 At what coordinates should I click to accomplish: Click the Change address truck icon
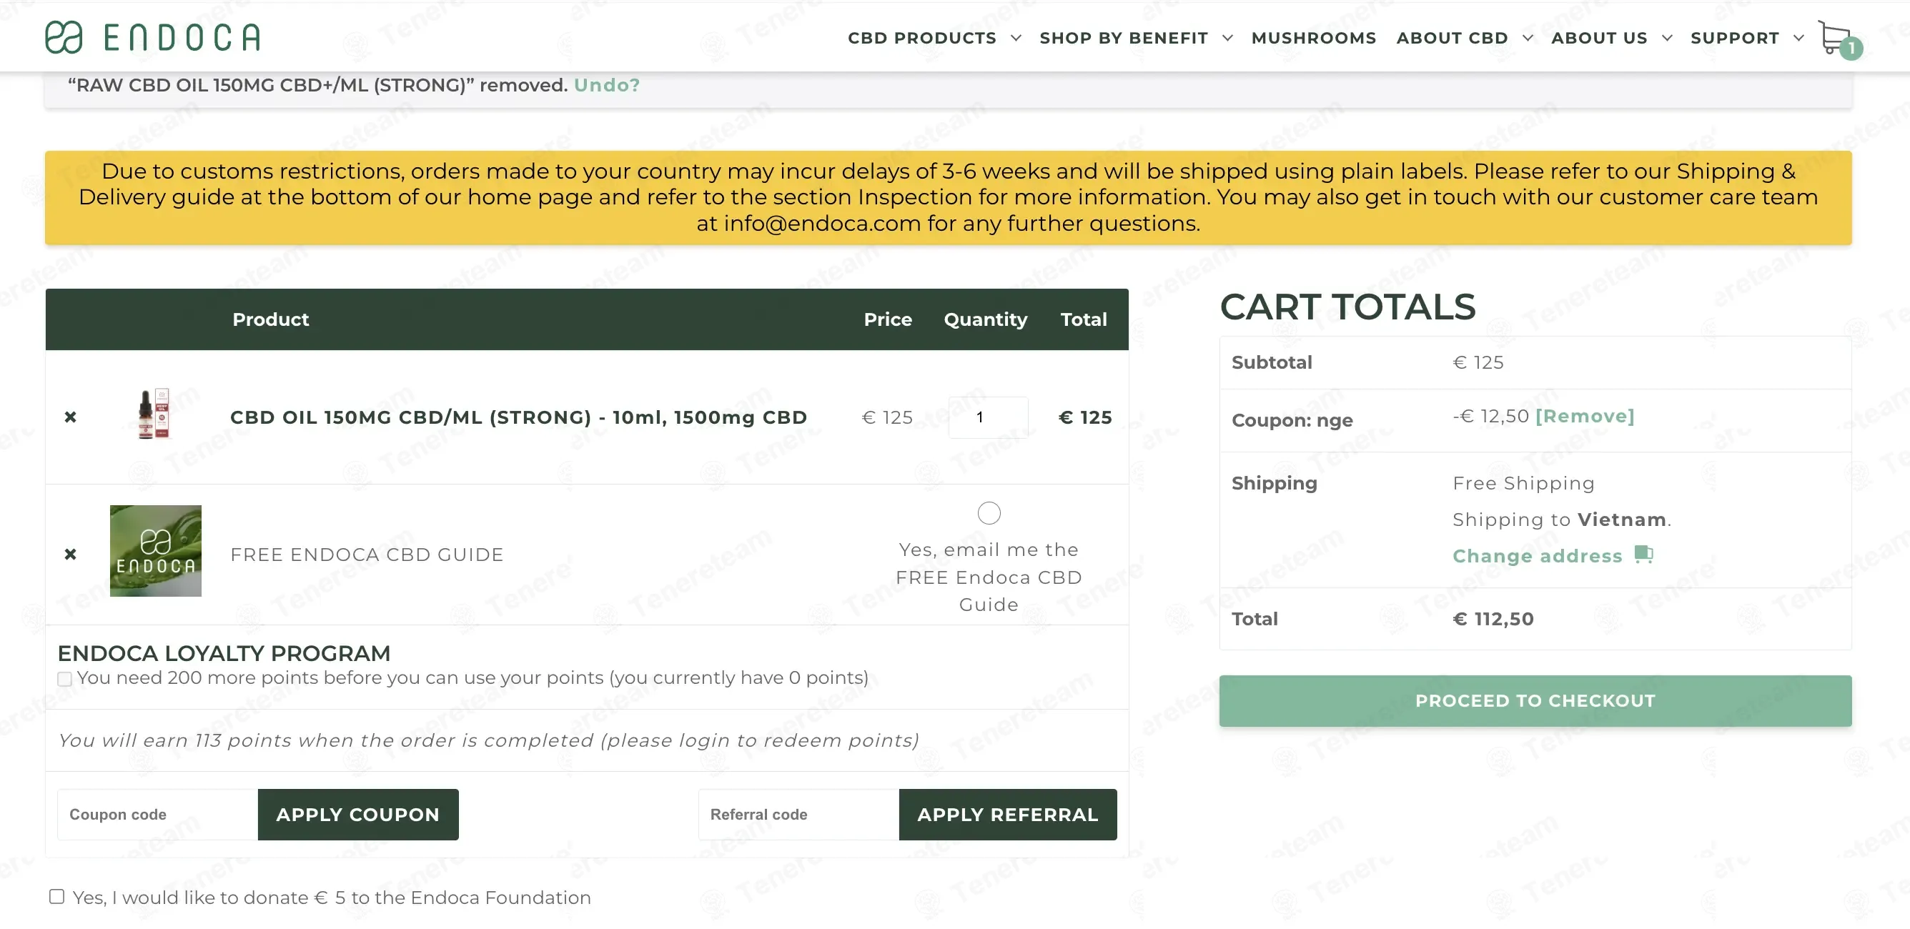pyautogui.click(x=1644, y=555)
